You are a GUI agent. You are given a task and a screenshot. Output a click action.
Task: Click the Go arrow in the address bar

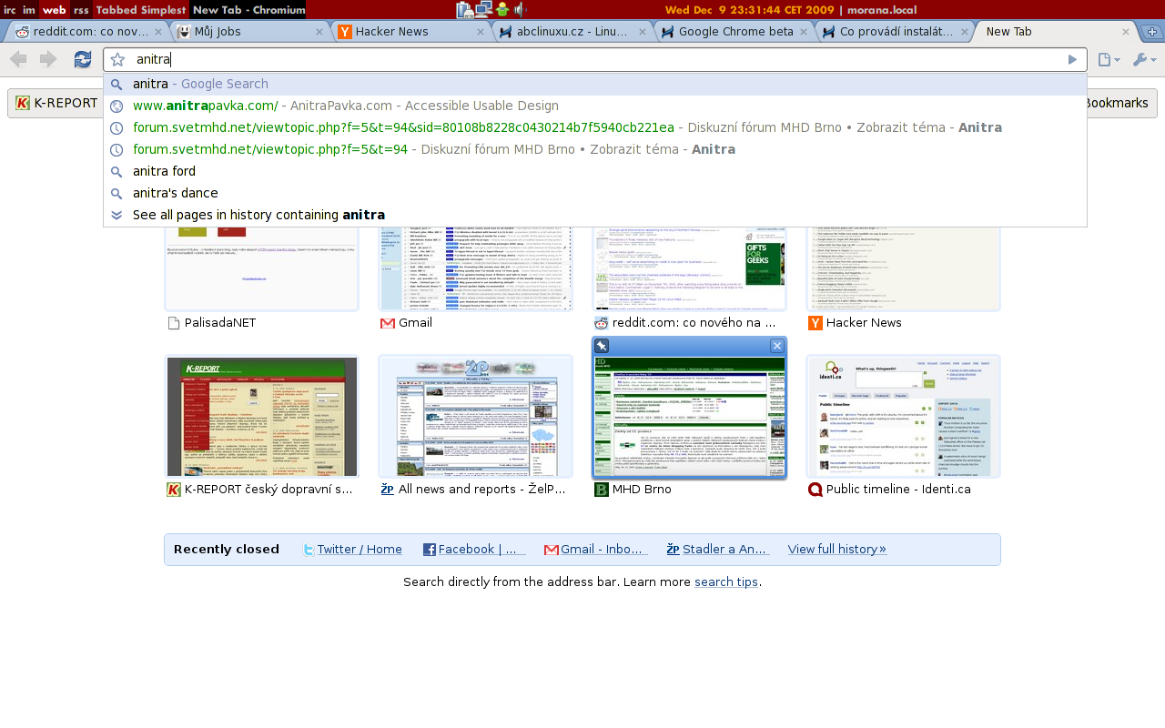pos(1072,59)
